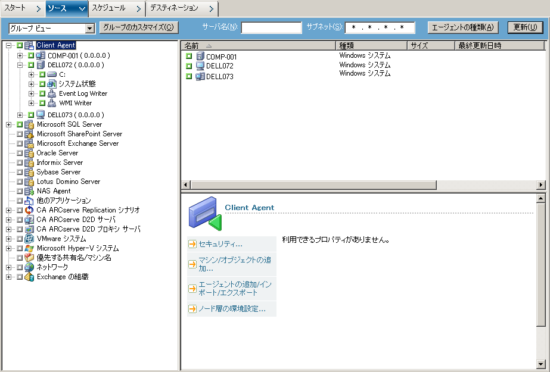Sort by 名前 column header
Screen dimensions: 550x372
(x=259, y=46)
